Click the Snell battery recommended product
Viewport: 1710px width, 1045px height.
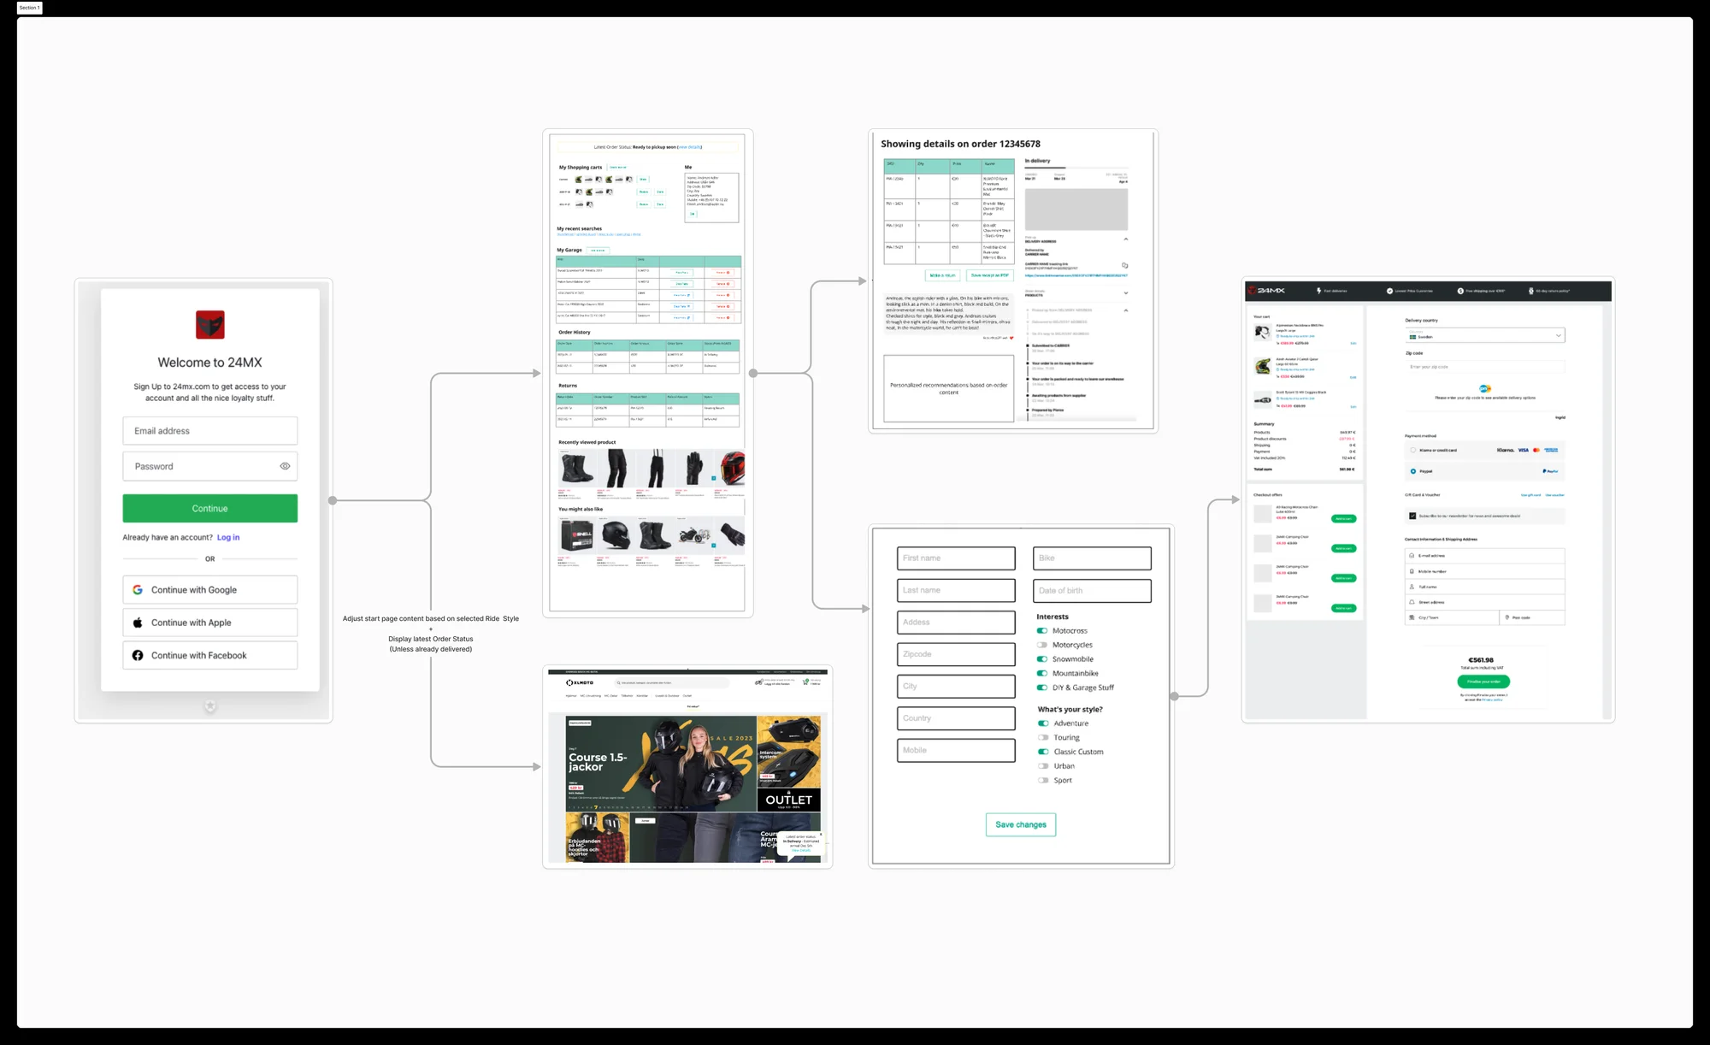point(577,535)
